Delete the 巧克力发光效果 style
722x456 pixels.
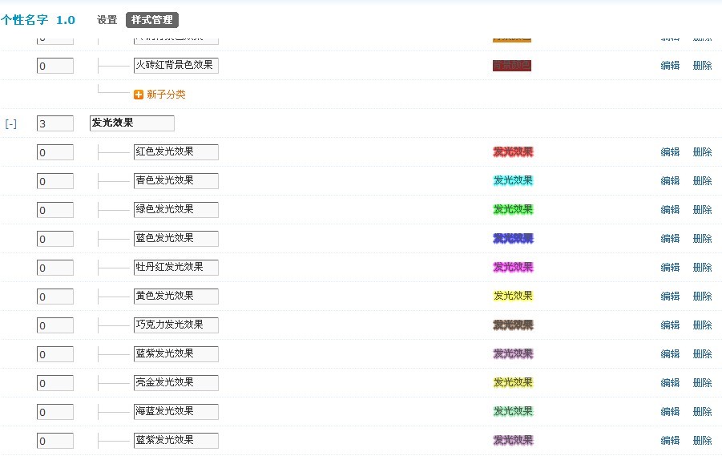702,325
